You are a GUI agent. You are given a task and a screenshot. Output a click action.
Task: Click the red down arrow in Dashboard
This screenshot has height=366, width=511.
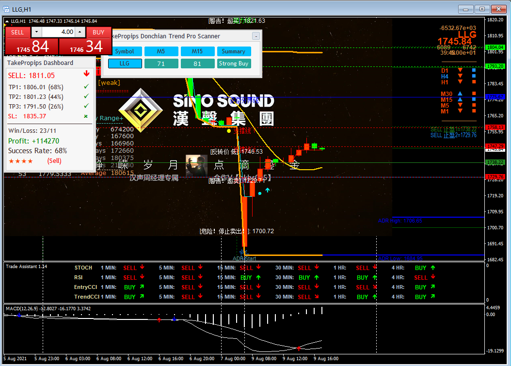86,74
